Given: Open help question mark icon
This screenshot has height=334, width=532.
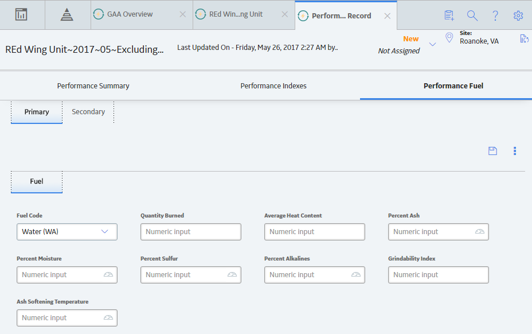Looking at the screenshot, I should [495, 15].
